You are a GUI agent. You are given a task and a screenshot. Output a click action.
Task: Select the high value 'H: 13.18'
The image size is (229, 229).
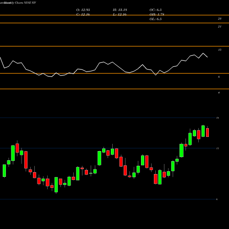pos(120,10)
